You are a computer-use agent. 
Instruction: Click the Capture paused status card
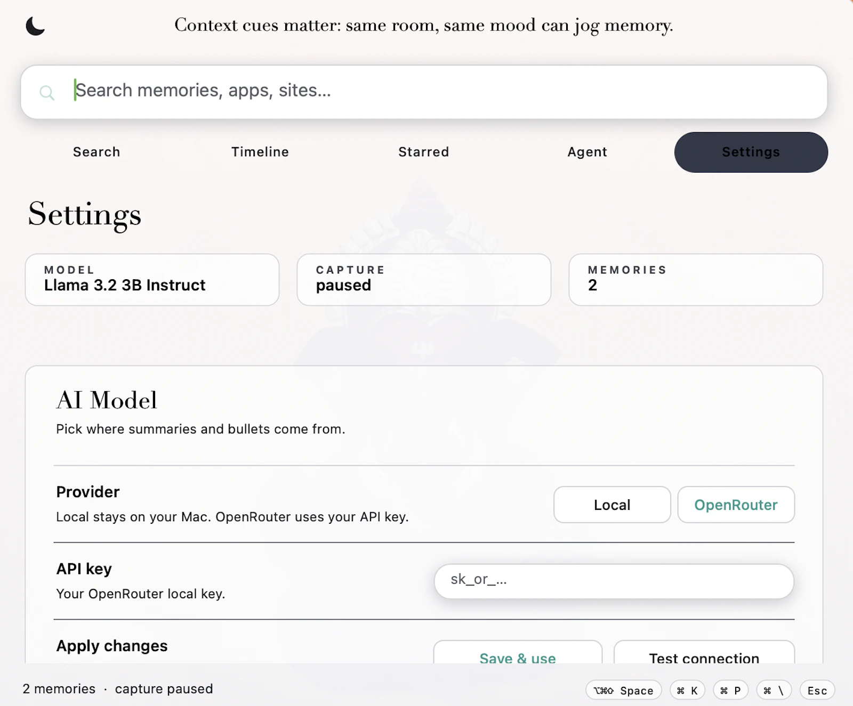[424, 280]
